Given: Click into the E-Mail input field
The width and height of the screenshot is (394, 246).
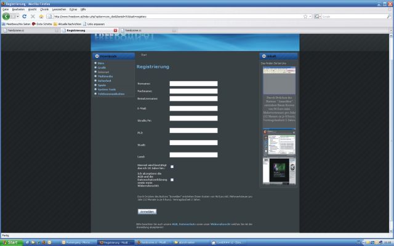Looking at the screenshot, I should (193, 108).
